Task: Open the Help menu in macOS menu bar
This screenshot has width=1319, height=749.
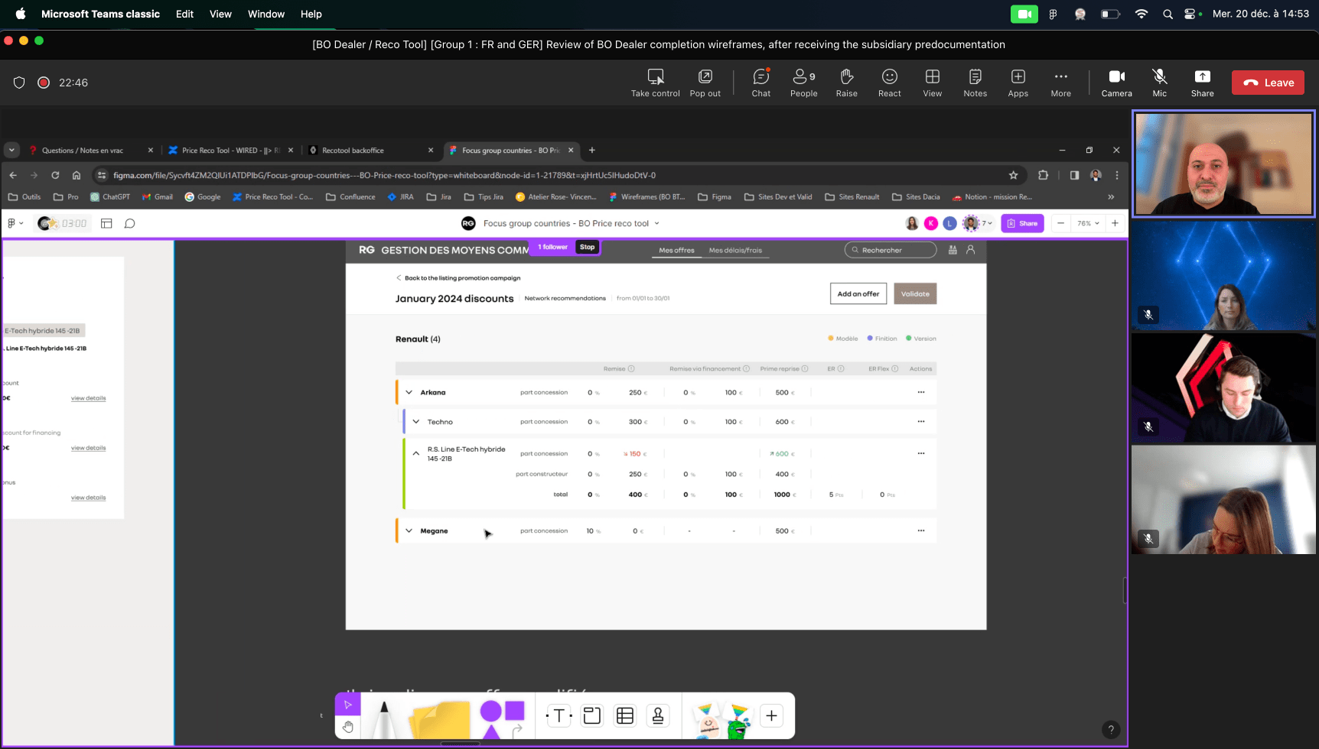Action: tap(311, 14)
